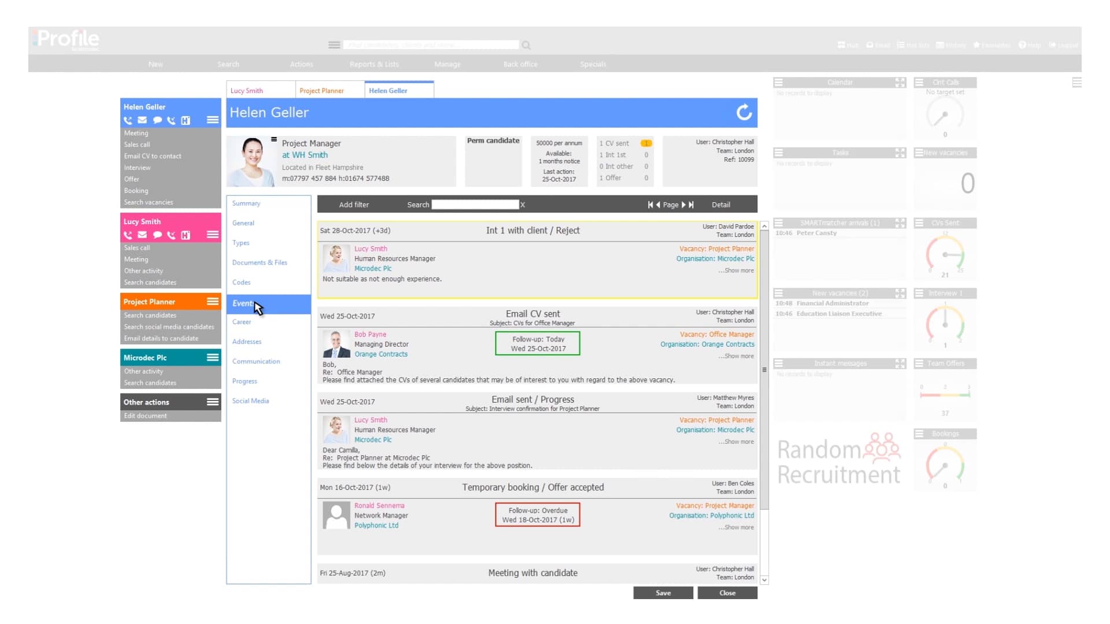The height and width of the screenshot is (624, 1110).
Task: Select Career in the record sidebar
Action: pyautogui.click(x=242, y=322)
